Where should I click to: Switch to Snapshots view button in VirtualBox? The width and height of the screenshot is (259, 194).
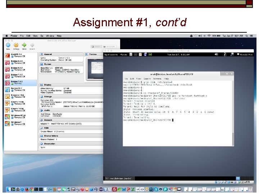click(109, 47)
